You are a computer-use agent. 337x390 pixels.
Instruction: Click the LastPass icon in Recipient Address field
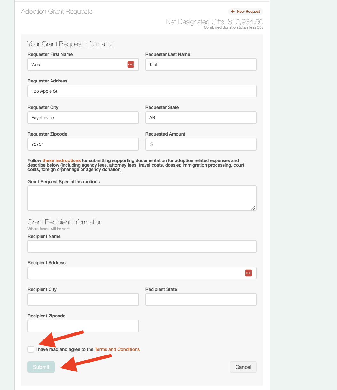[x=248, y=273]
